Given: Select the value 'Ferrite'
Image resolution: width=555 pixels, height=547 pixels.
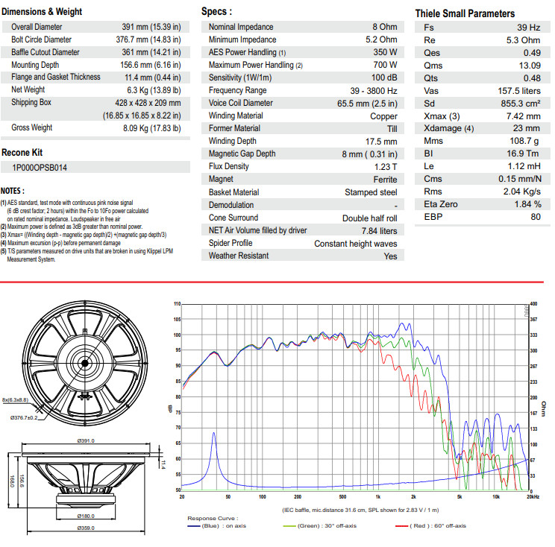Looking at the screenshot, I should [x=385, y=180].
